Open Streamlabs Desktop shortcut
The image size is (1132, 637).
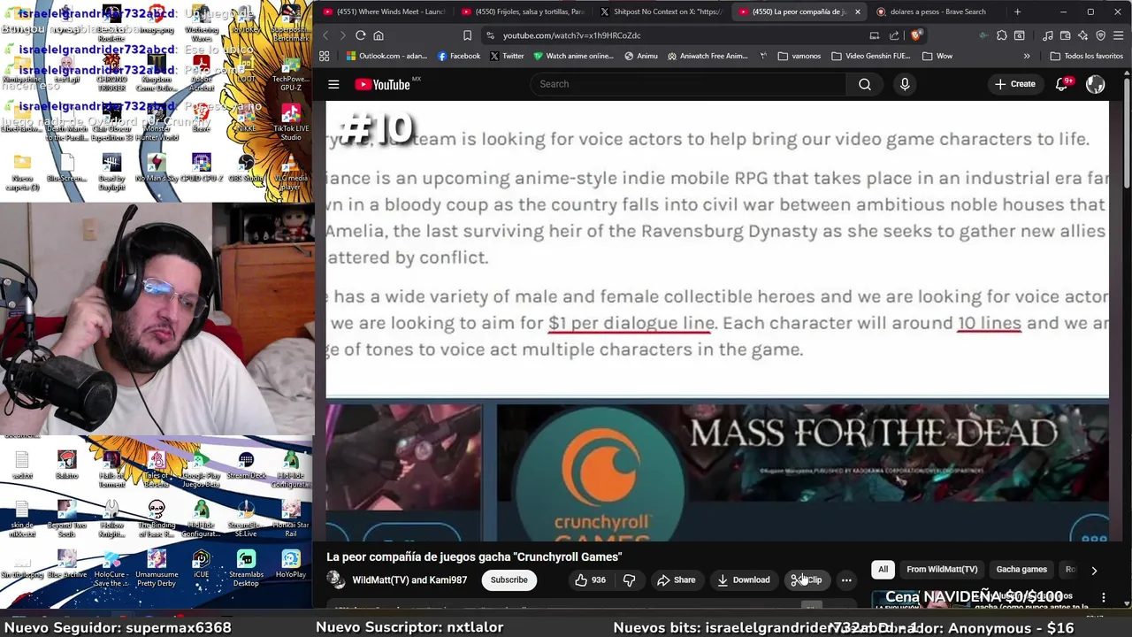click(246, 568)
